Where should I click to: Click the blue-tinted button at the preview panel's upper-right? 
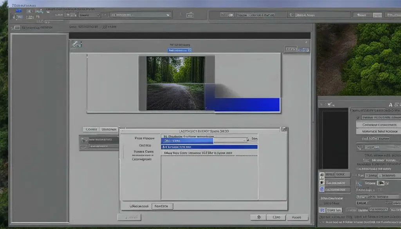click(303, 50)
